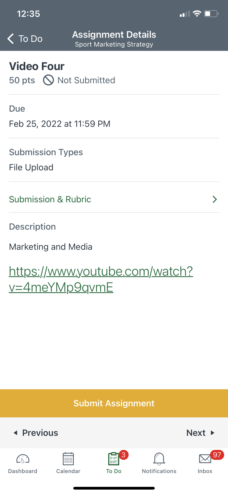Tap the battery indicator in status bar

pos(211,14)
